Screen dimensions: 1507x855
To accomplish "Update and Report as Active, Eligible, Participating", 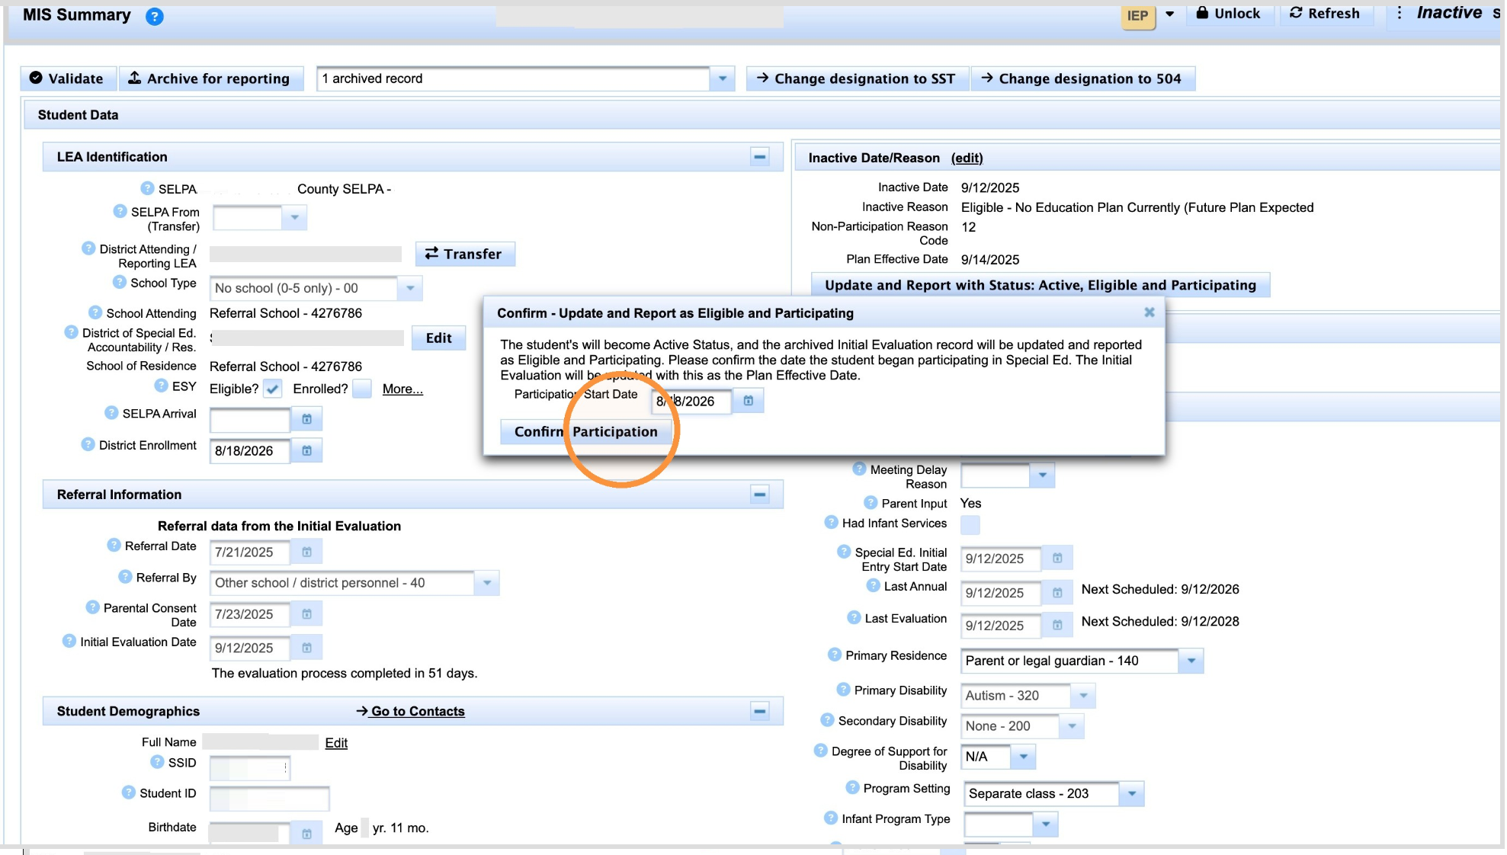I will coord(1040,285).
